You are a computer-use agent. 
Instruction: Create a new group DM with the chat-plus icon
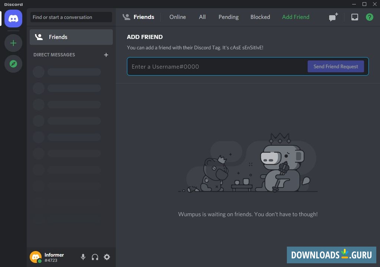click(x=332, y=17)
